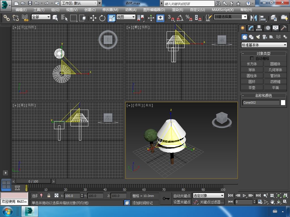Click the Unlink Selection tool
290x217 pixels.
(x=16, y=18)
